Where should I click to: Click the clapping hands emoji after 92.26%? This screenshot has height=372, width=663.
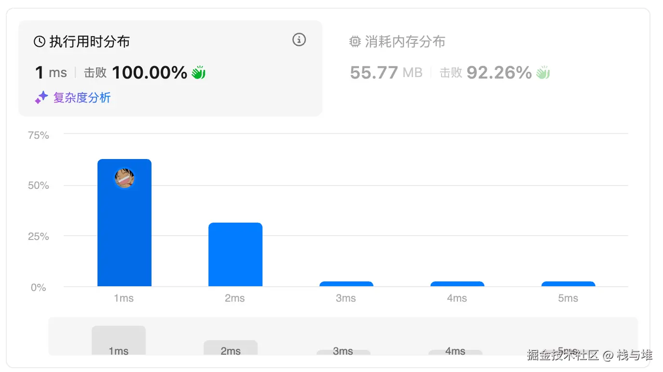click(x=542, y=72)
